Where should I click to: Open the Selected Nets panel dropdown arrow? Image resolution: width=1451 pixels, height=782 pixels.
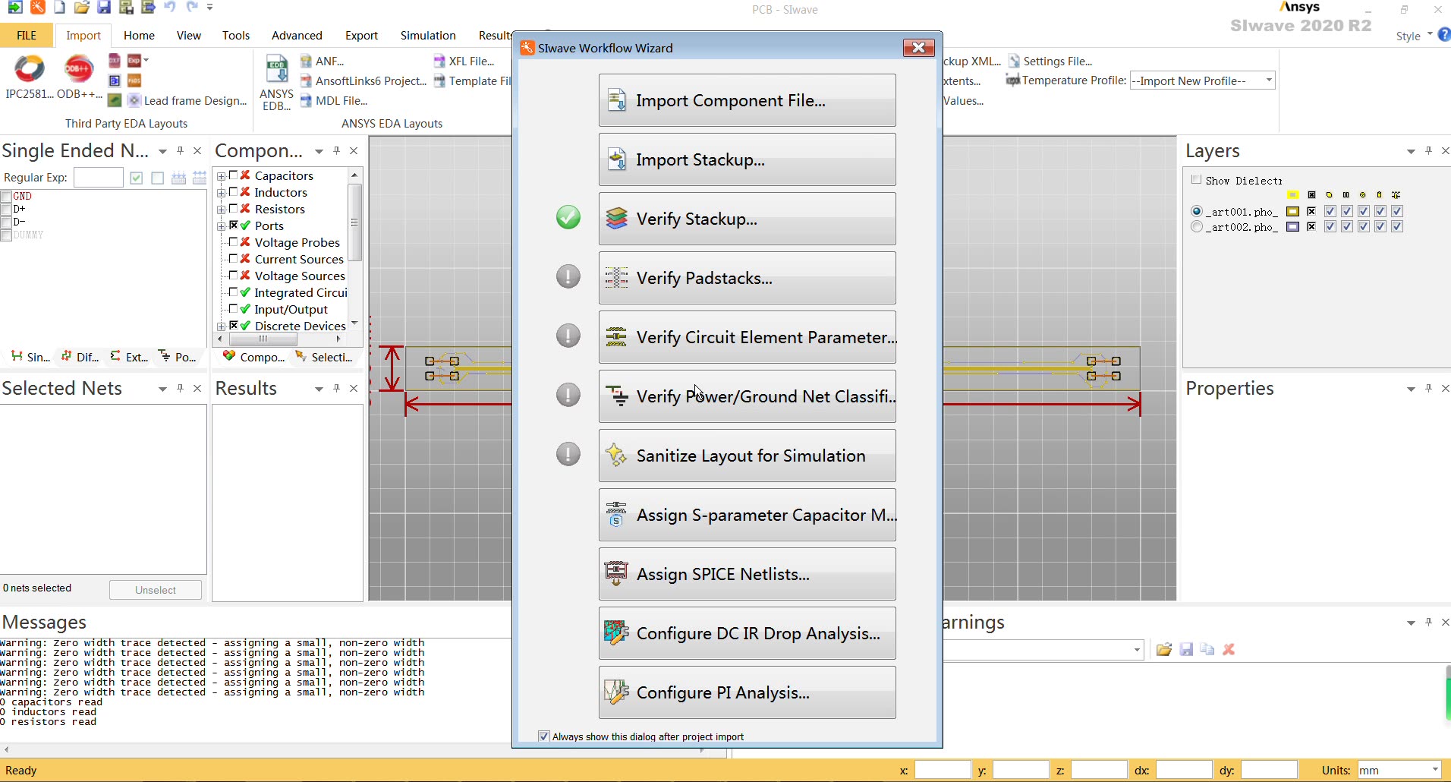[162, 389]
